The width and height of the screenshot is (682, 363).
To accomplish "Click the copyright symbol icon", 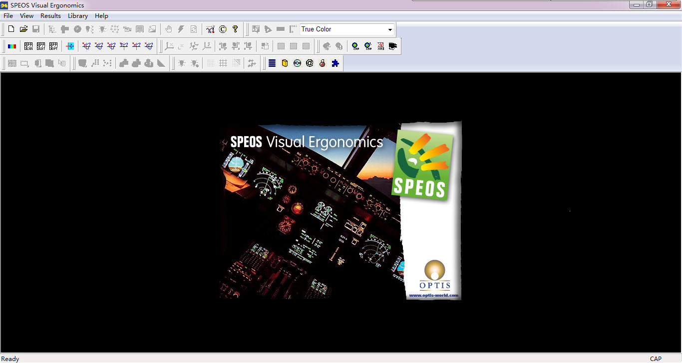I will [x=223, y=29].
